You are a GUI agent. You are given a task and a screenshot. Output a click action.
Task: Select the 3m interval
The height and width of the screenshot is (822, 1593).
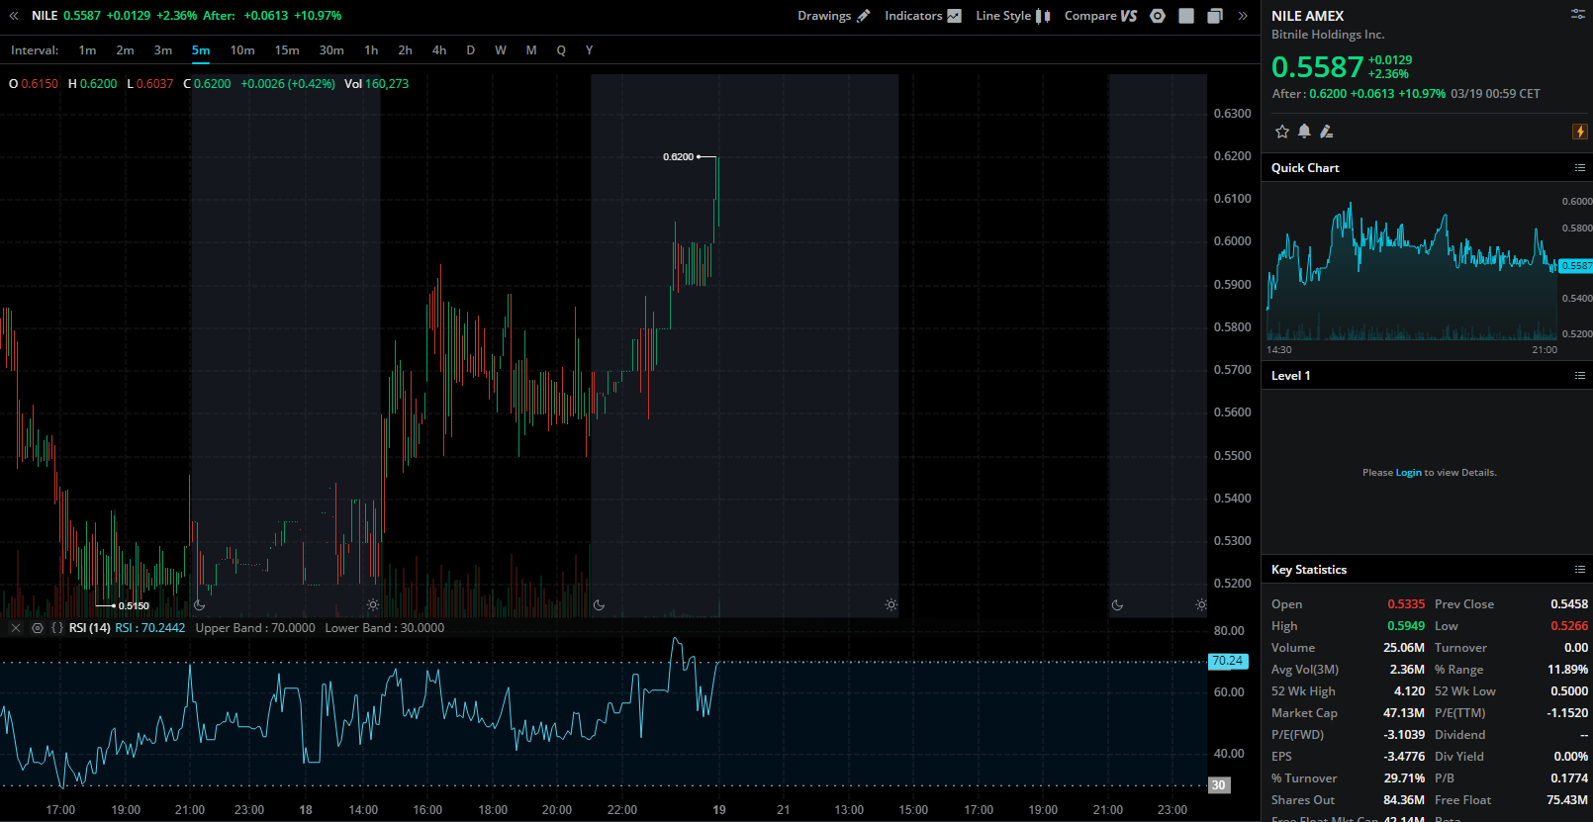click(163, 50)
